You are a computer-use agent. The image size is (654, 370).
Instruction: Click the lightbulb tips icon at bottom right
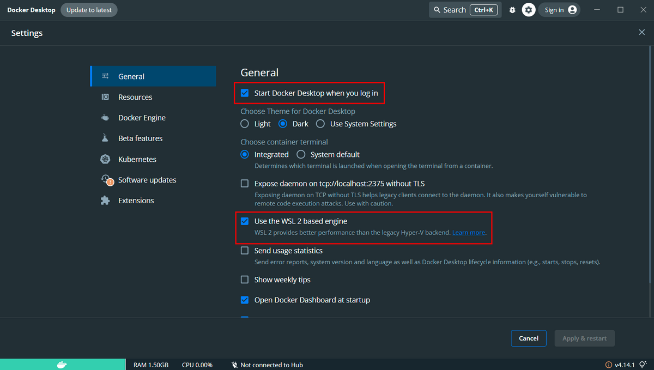tap(643, 365)
